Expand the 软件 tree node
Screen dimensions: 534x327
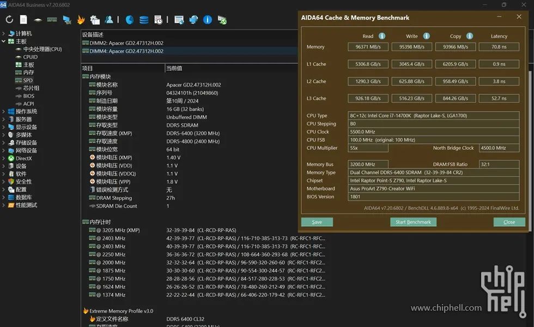(3, 174)
